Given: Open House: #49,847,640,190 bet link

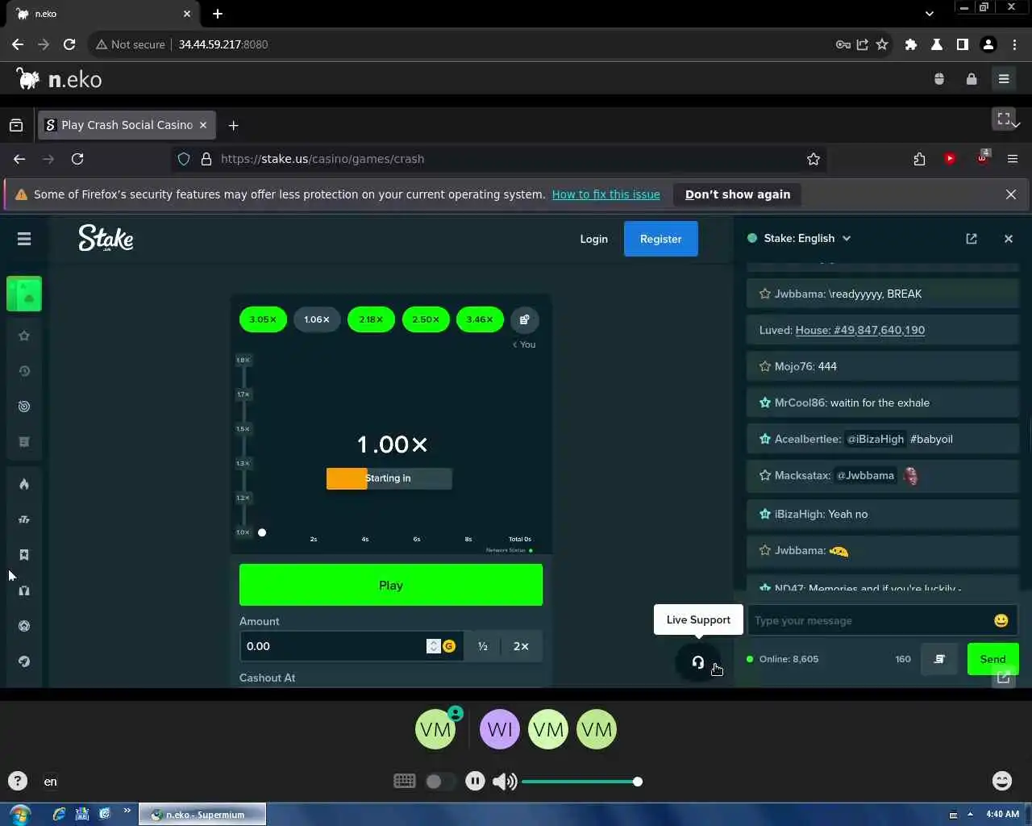Looking at the screenshot, I should click(860, 330).
